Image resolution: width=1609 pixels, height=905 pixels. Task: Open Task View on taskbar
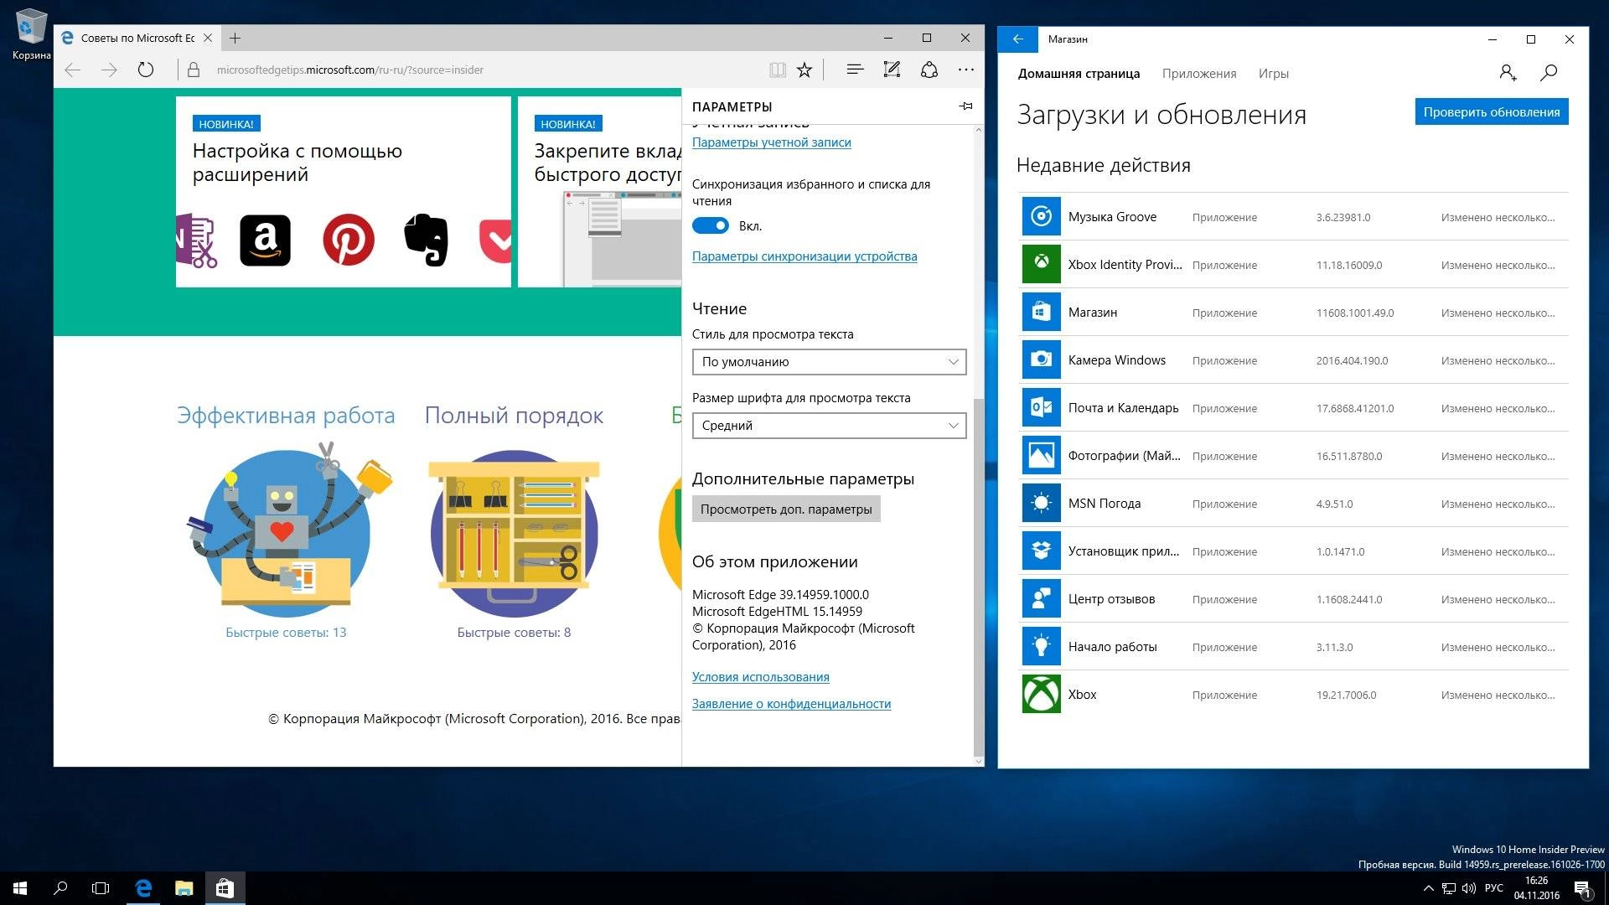101,888
